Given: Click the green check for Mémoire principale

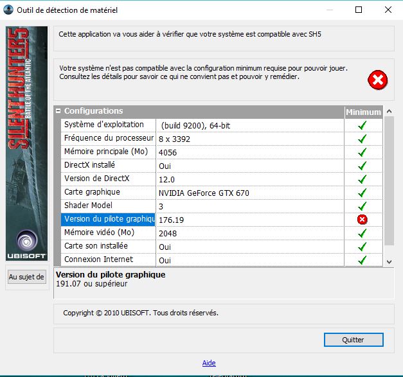Looking at the screenshot, I should click(x=362, y=152).
